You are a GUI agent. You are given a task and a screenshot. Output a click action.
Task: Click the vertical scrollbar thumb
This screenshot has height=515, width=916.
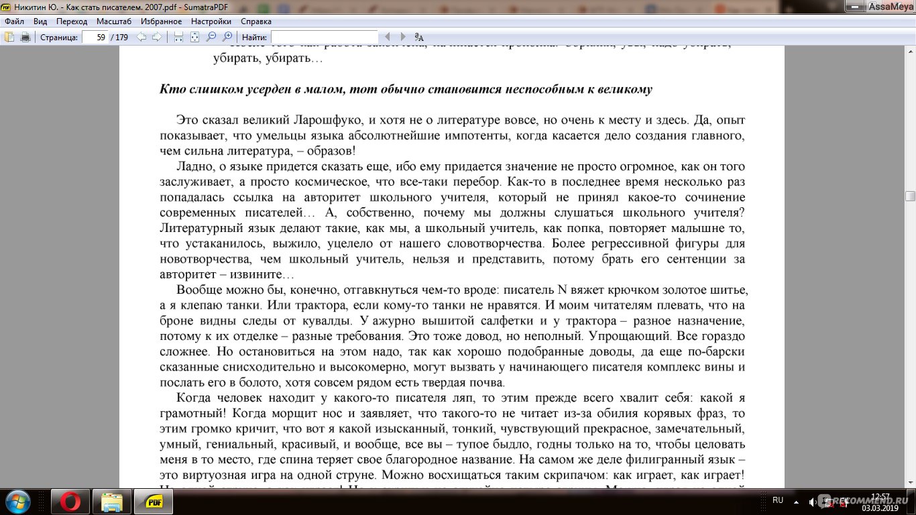pyautogui.click(x=910, y=196)
